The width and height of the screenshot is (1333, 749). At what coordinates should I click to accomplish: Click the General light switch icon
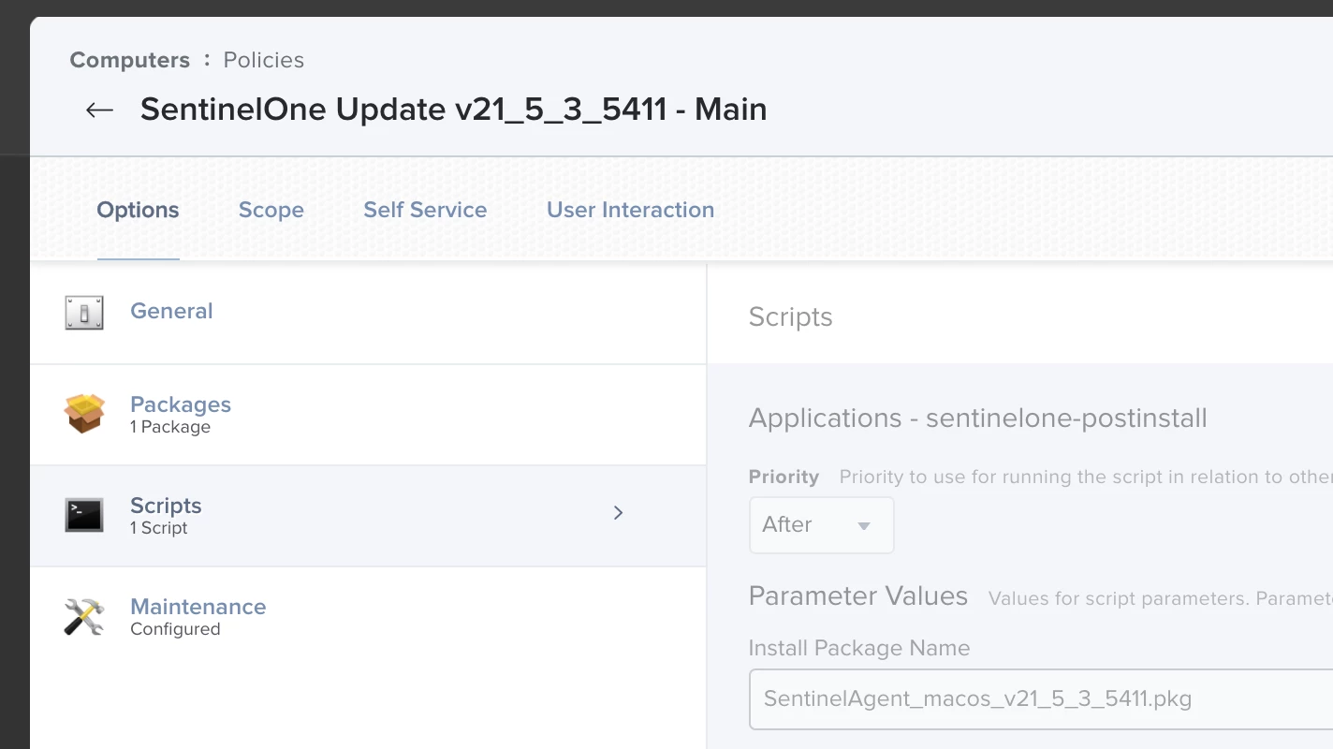coord(84,313)
